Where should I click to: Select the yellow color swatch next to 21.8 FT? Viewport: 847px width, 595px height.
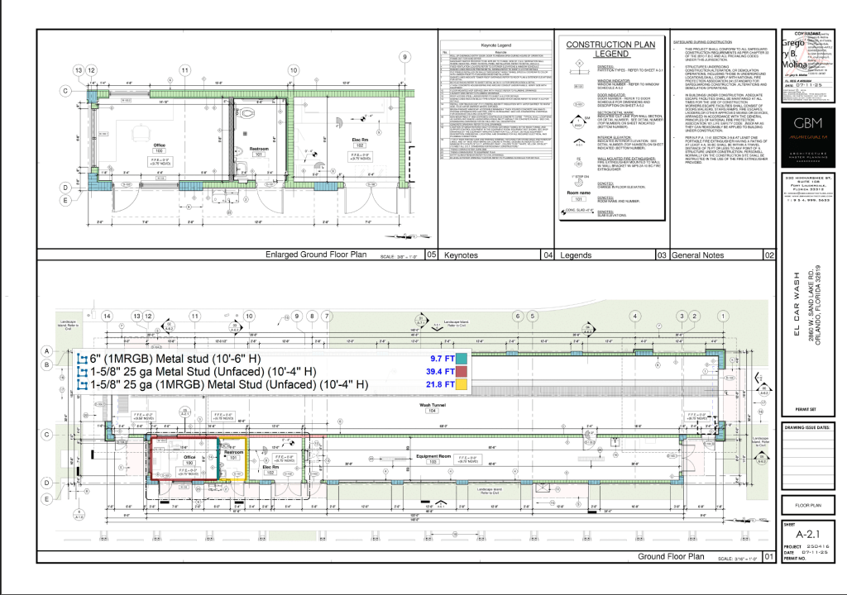(x=462, y=384)
